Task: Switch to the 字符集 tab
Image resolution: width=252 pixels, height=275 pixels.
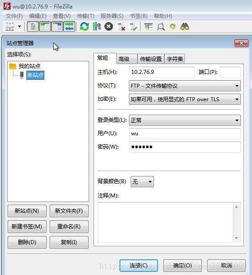Action: pyautogui.click(x=175, y=59)
